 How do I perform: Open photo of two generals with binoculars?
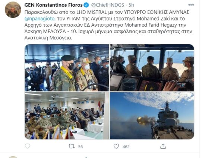pos(67,68)
